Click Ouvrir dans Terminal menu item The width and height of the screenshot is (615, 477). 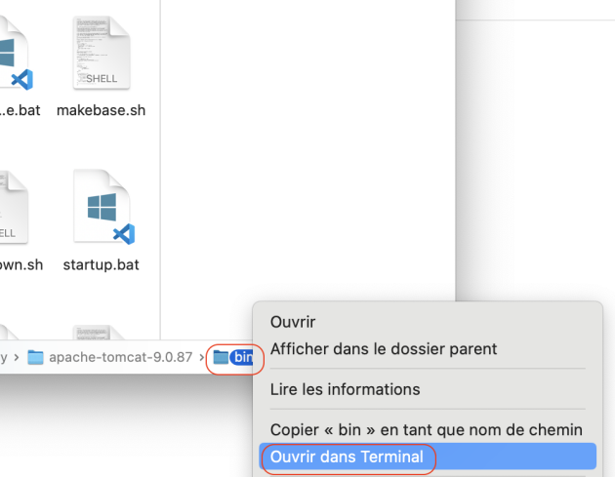coord(347,457)
